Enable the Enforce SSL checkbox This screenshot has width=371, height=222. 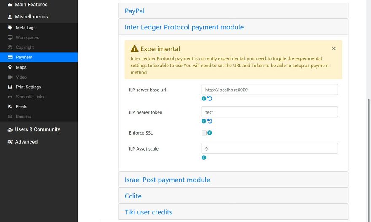pyautogui.click(x=204, y=133)
